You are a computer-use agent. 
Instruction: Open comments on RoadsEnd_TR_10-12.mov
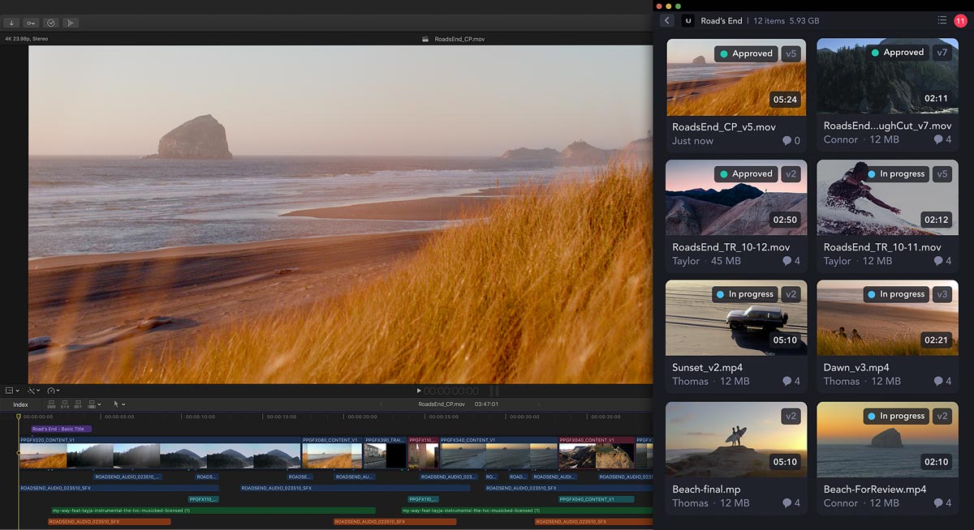[791, 261]
